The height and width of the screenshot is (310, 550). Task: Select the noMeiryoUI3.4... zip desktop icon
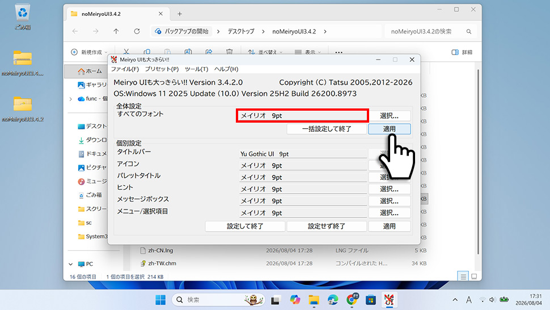point(23,63)
